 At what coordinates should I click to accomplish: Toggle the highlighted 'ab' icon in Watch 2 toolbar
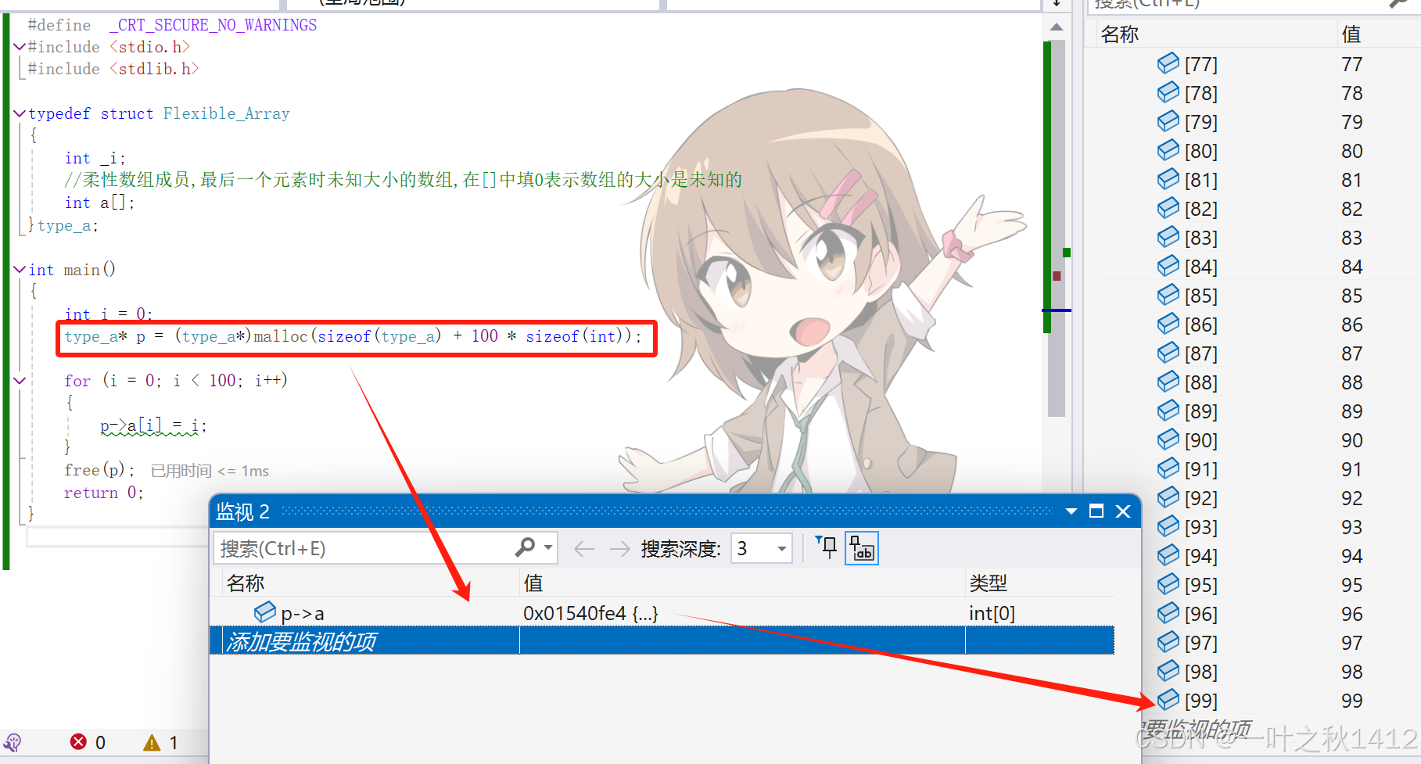pos(862,547)
